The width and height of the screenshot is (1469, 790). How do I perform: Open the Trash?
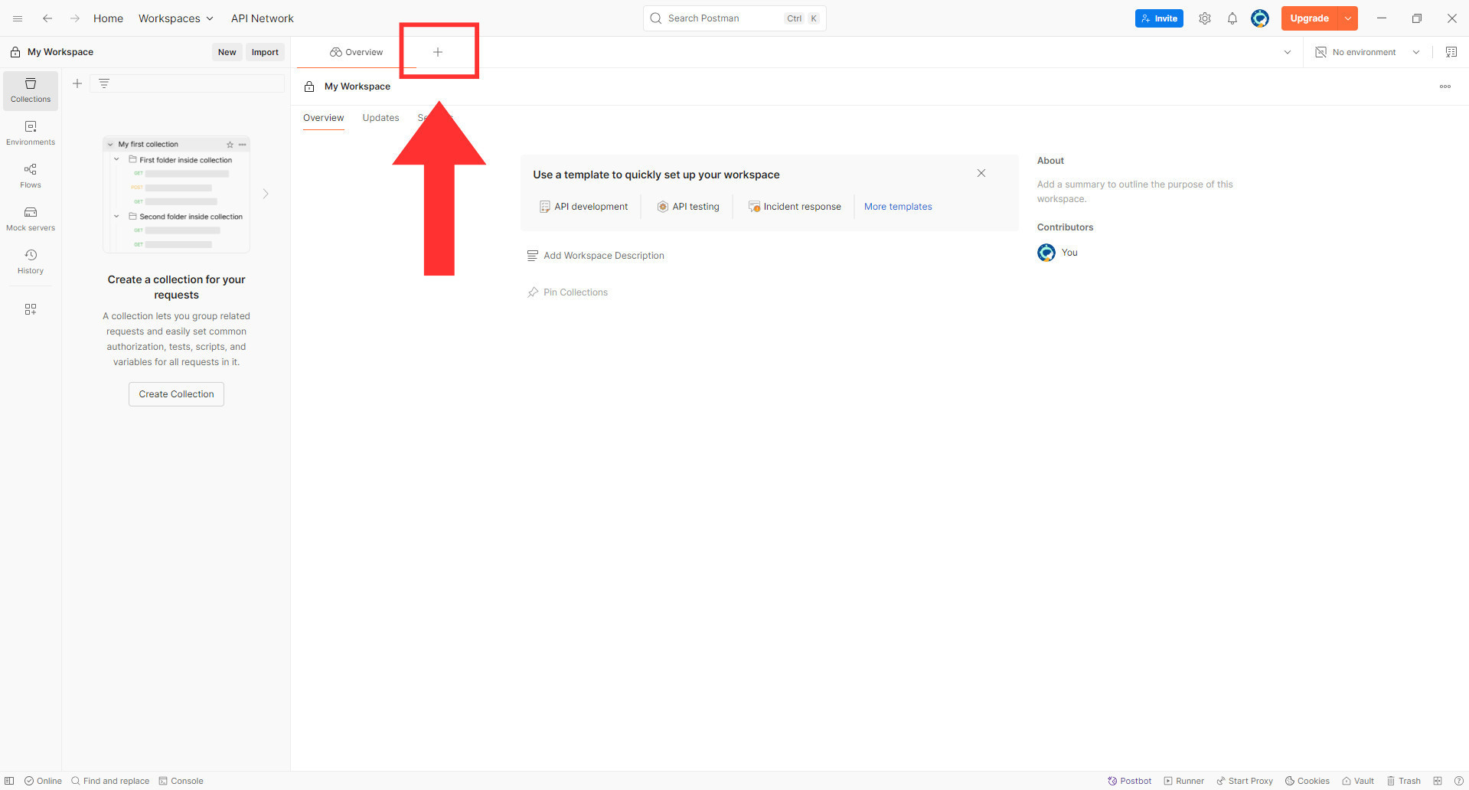click(1404, 781)
